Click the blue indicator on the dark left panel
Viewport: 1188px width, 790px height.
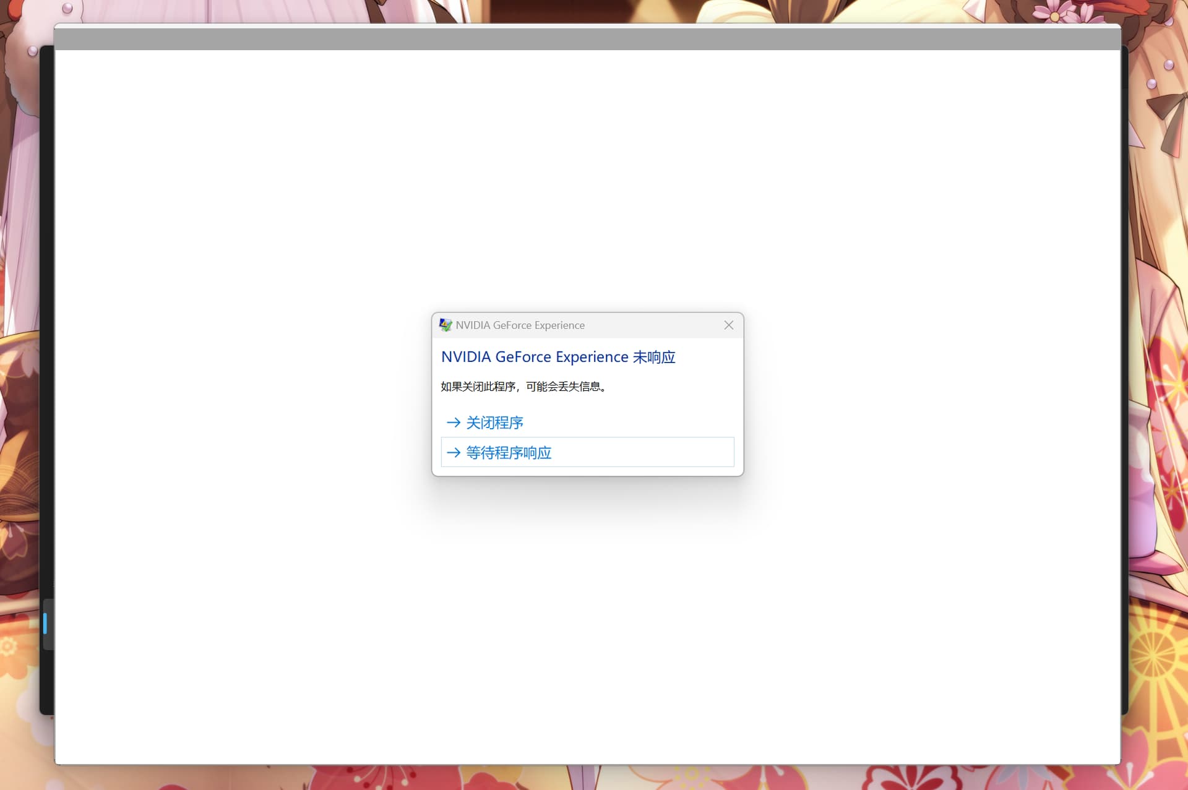tap(45, 623)
